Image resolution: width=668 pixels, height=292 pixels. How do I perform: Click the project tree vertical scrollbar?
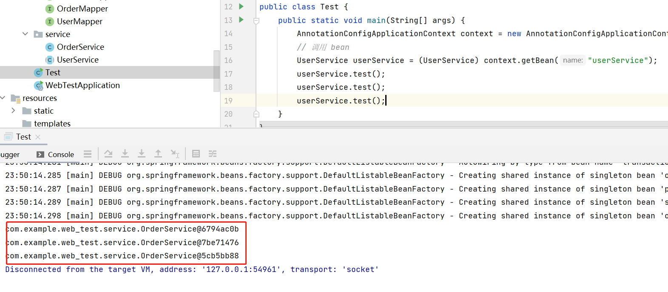click(x=216, y=70)
